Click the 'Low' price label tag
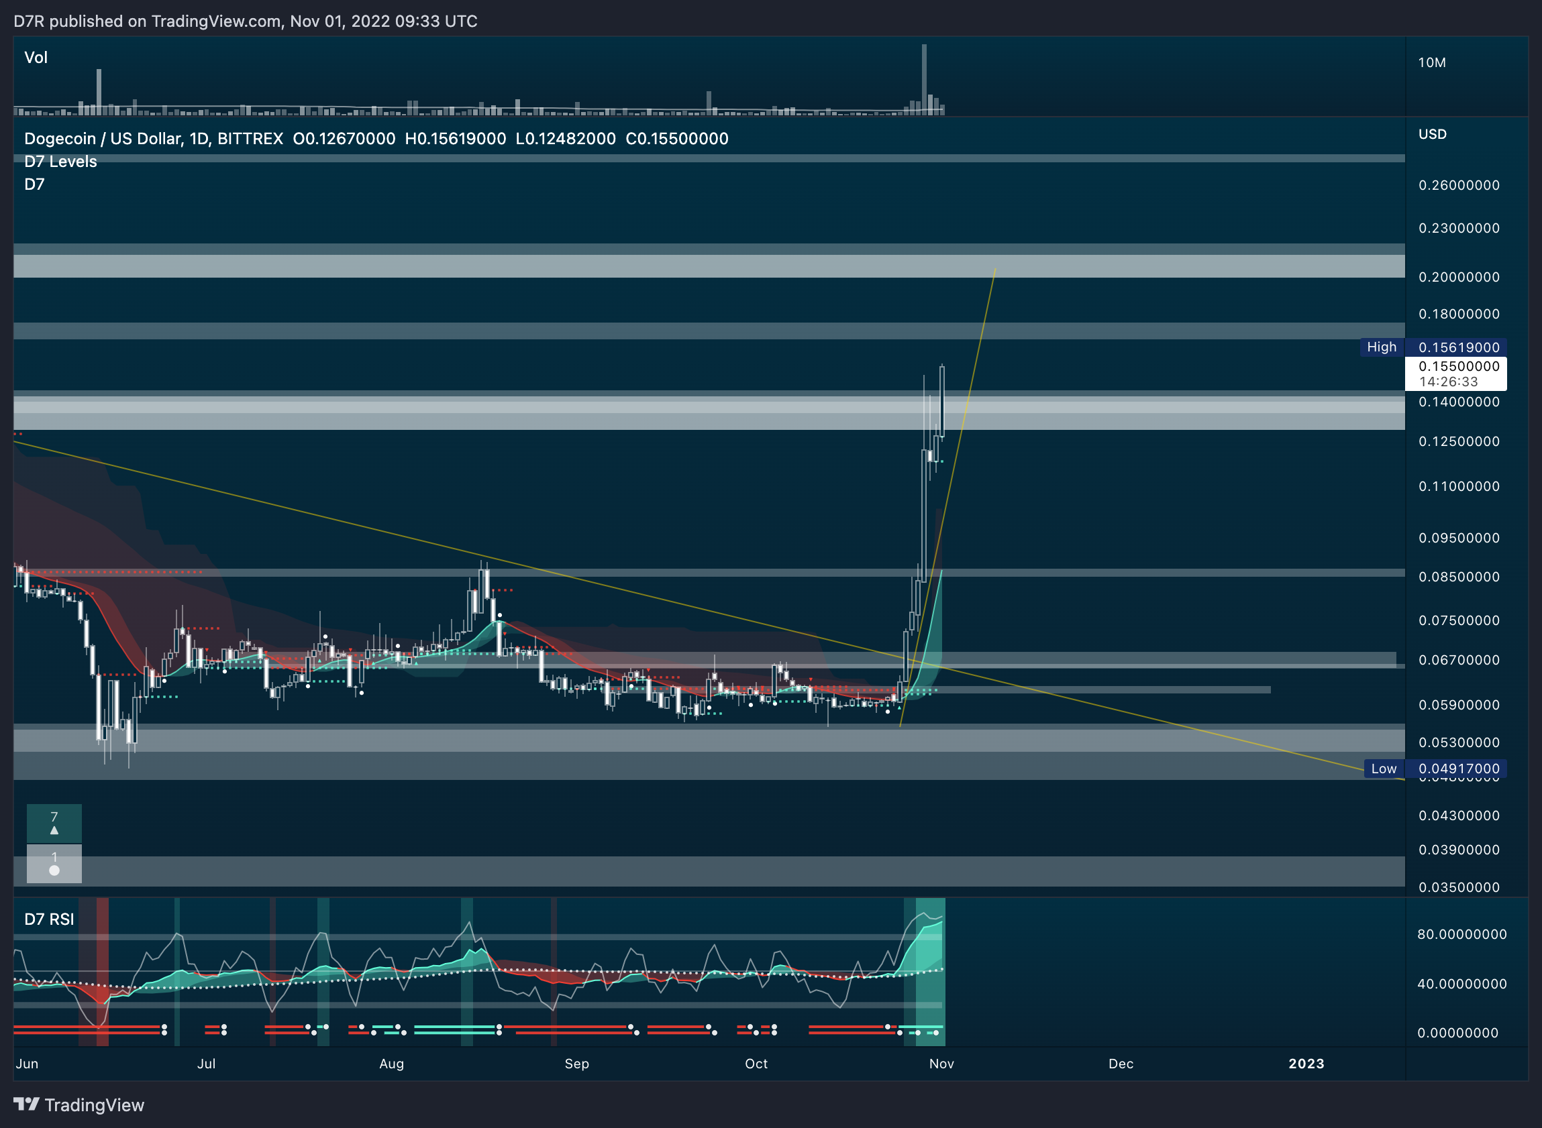This screenshot has height=1128, width=1542. coord(1384,769)
